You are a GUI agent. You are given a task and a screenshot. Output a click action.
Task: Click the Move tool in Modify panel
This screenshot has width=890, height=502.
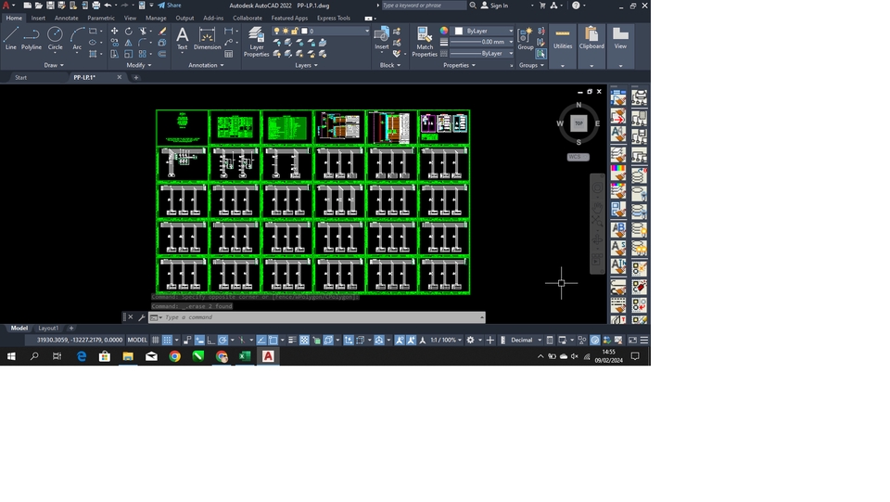point(115,32)
